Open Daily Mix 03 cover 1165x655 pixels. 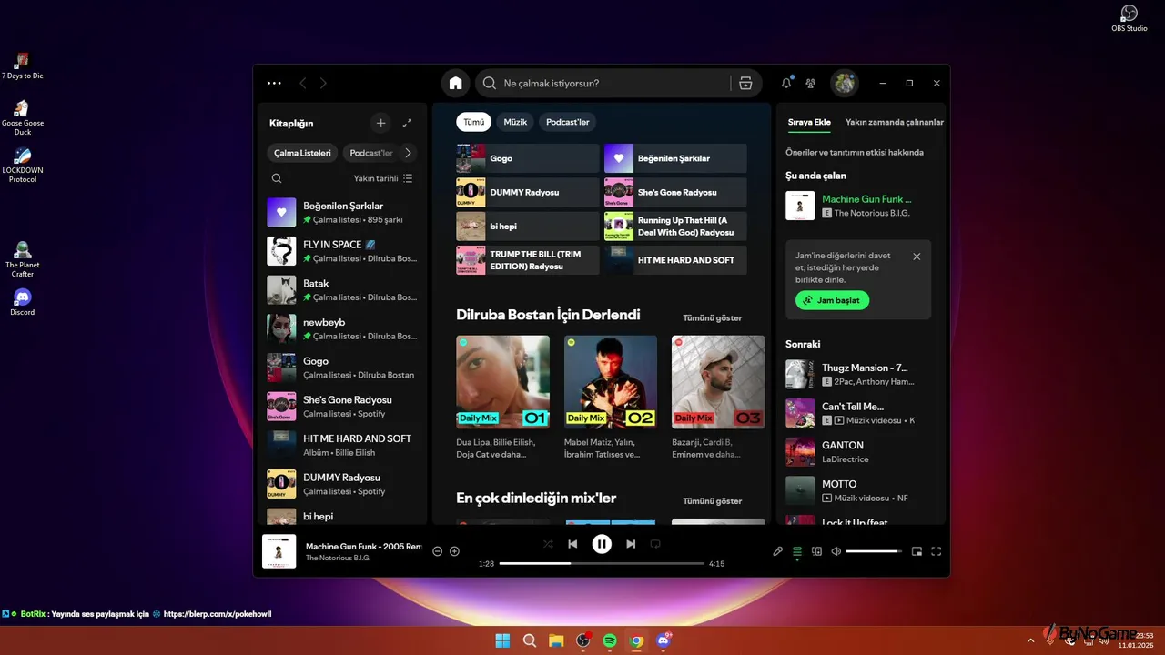[718, 382]
